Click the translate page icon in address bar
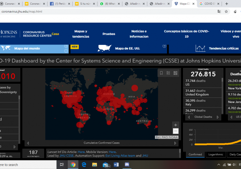241x169 pixels. point(219,12)
